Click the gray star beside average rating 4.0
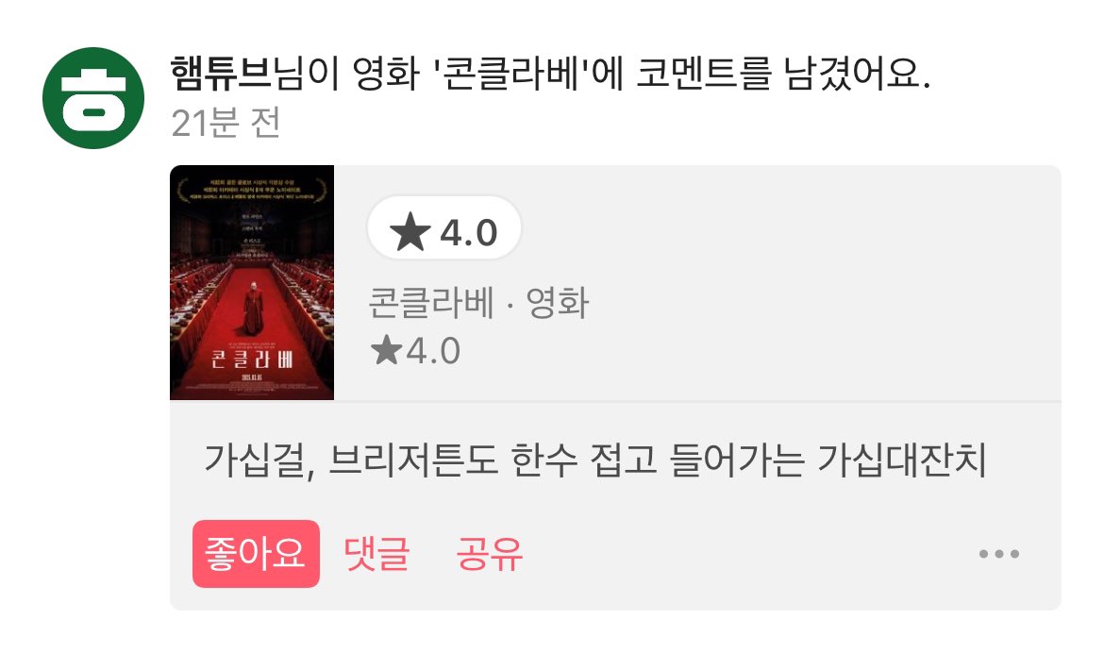The image size is (1104, 653). point(387,350)
